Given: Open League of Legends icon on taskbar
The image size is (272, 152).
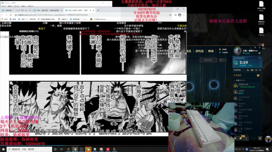Looking at the screenshot, I should click(x=114, y=149).
